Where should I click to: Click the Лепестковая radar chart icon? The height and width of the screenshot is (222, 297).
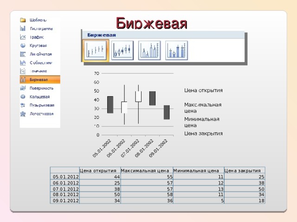coord(23,114)
